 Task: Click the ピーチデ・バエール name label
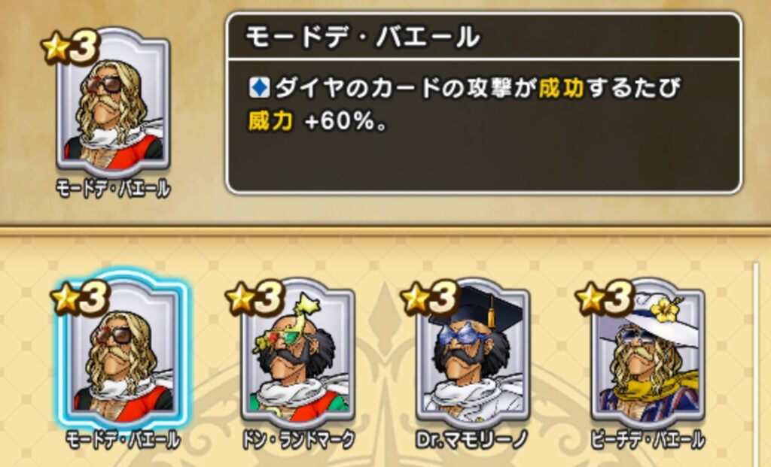(648, 440)
